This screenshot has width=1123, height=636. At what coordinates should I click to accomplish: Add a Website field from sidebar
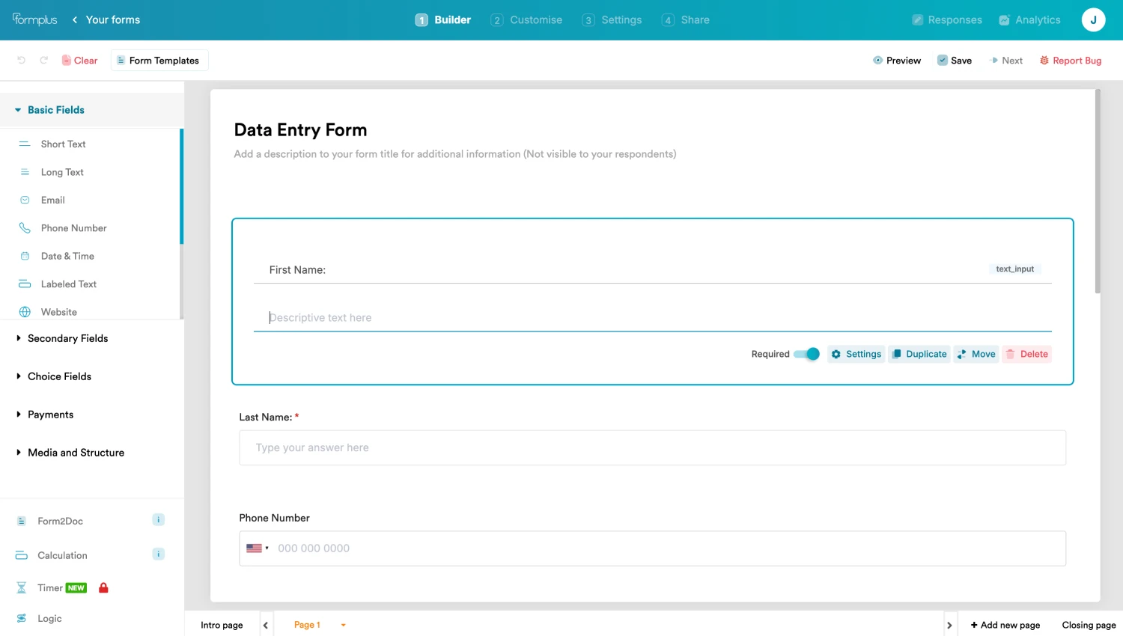point(58,312)
